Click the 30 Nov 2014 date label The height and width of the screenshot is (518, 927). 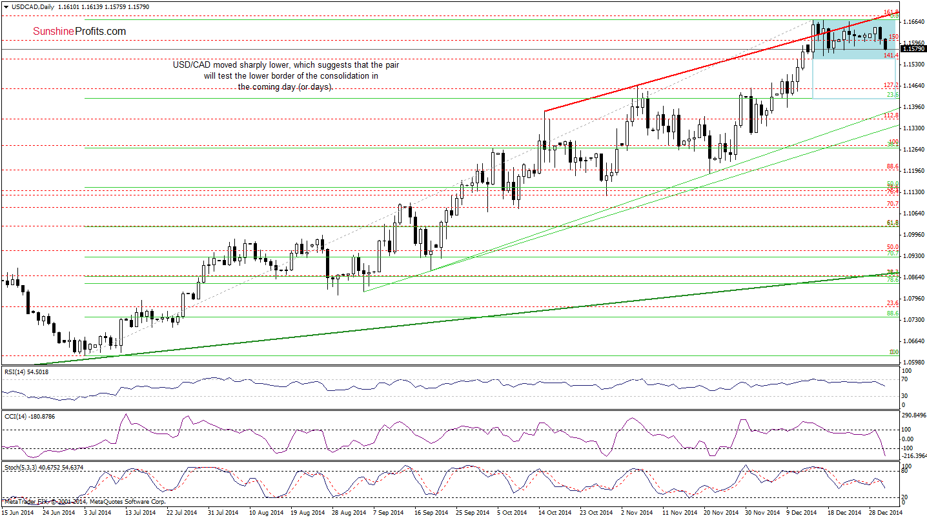[762, 513]
